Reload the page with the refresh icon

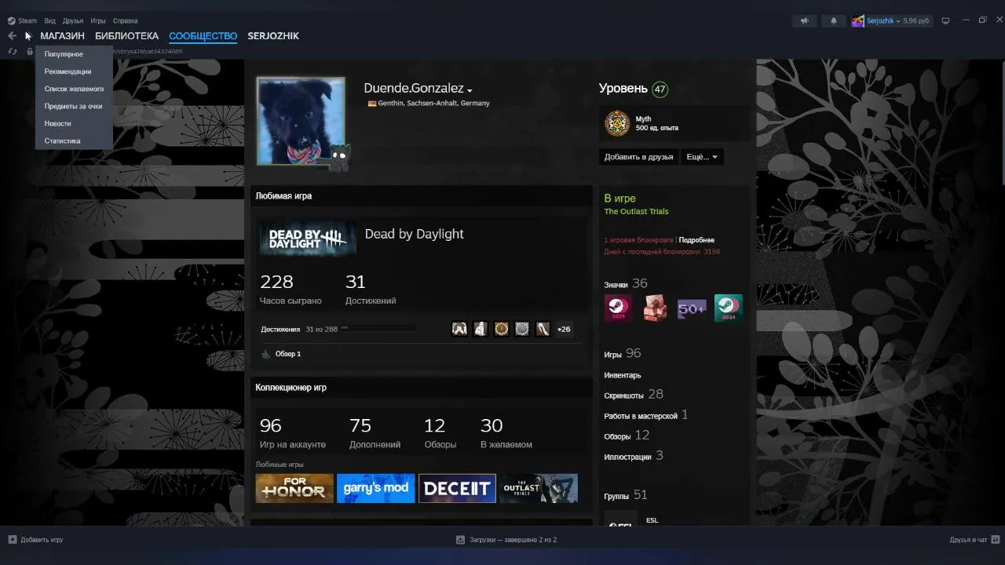[13, 52]
